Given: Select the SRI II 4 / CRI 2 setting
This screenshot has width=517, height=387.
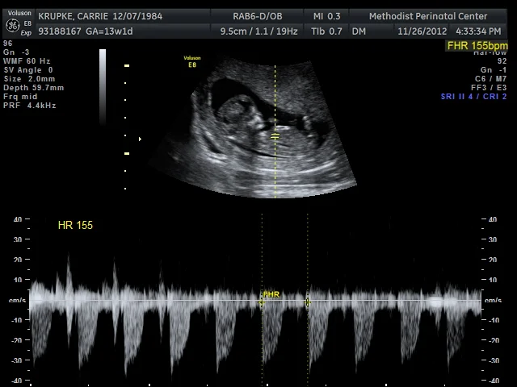Looking at the screenshot, I should coord(473,97).
